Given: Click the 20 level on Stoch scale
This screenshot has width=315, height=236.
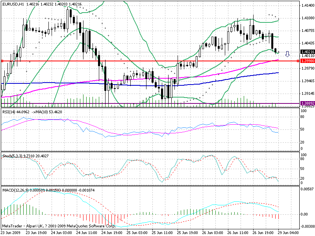Looking at the screenshot, I should tap(302, 179).
